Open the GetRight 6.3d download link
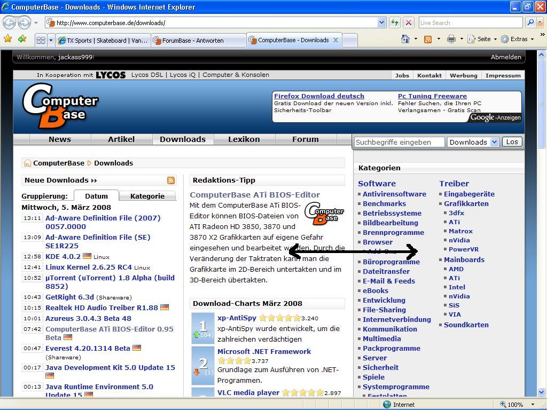The width and height of the screenshot is (547, 410). (69, 297)
